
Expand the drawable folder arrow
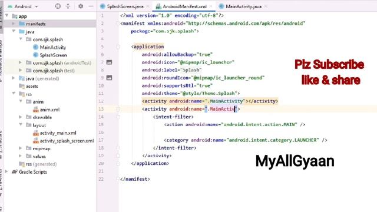point(21,117)
